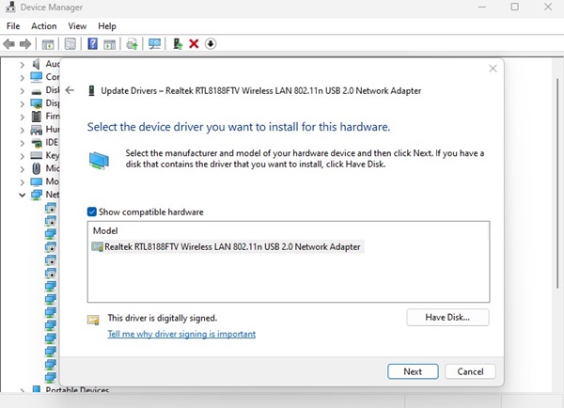Image resolution: width=564 pixels, height=408 pixels.
Task: Expand the Mice tree node chevron
Action: 22,169
